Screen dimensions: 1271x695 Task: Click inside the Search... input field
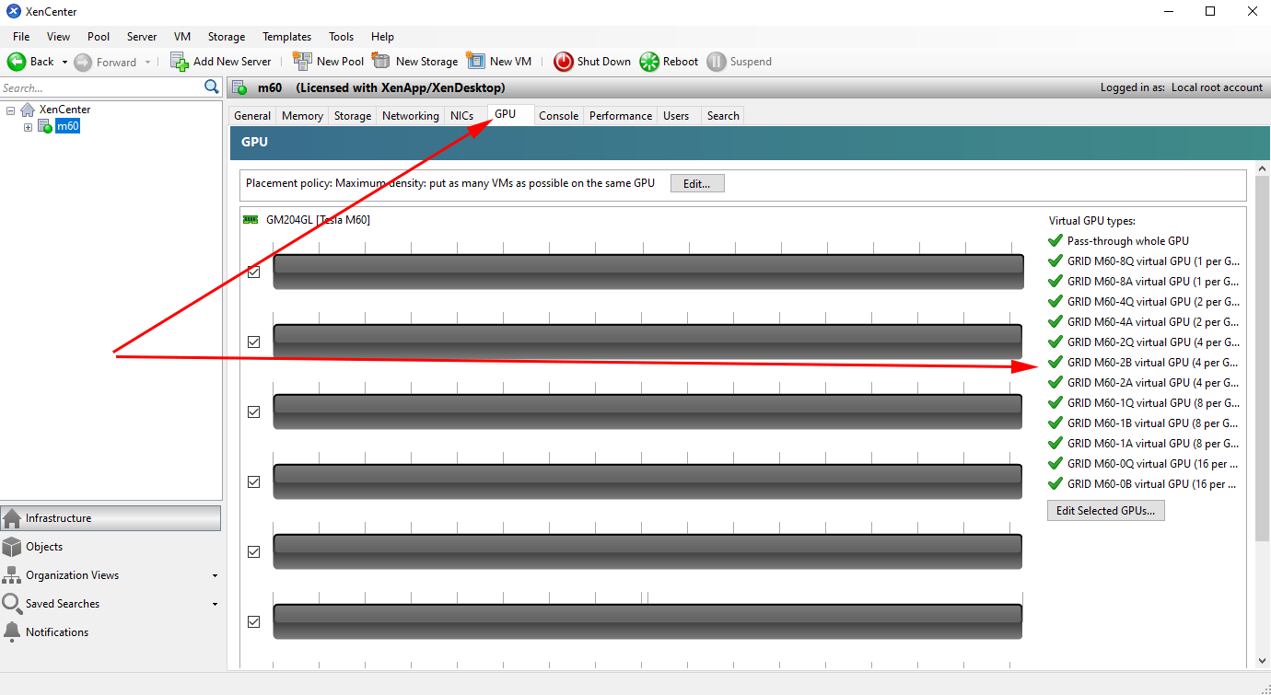(x=101, y=88)
